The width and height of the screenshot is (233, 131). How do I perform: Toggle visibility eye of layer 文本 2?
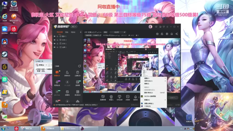coord(54,40)
